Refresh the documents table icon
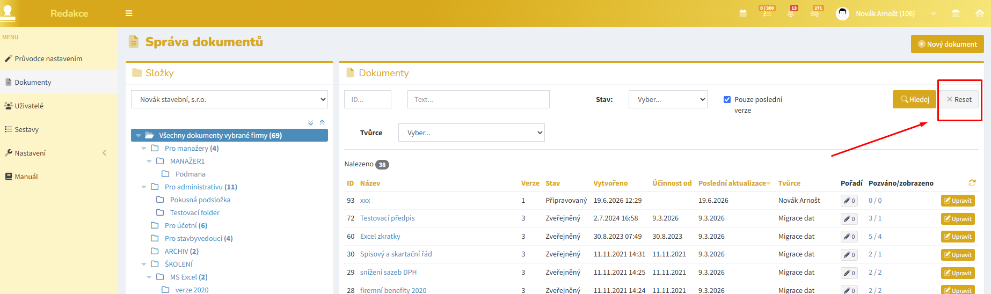The height and width of the screenshot is (294, 991). [x=972, y=183]
